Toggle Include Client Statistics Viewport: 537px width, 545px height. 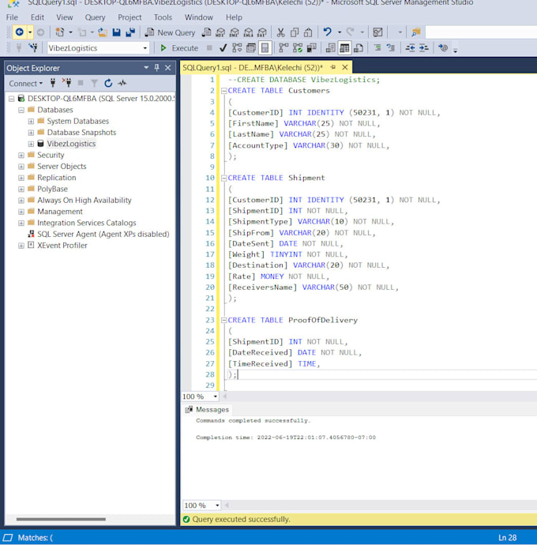pos(311,47)
